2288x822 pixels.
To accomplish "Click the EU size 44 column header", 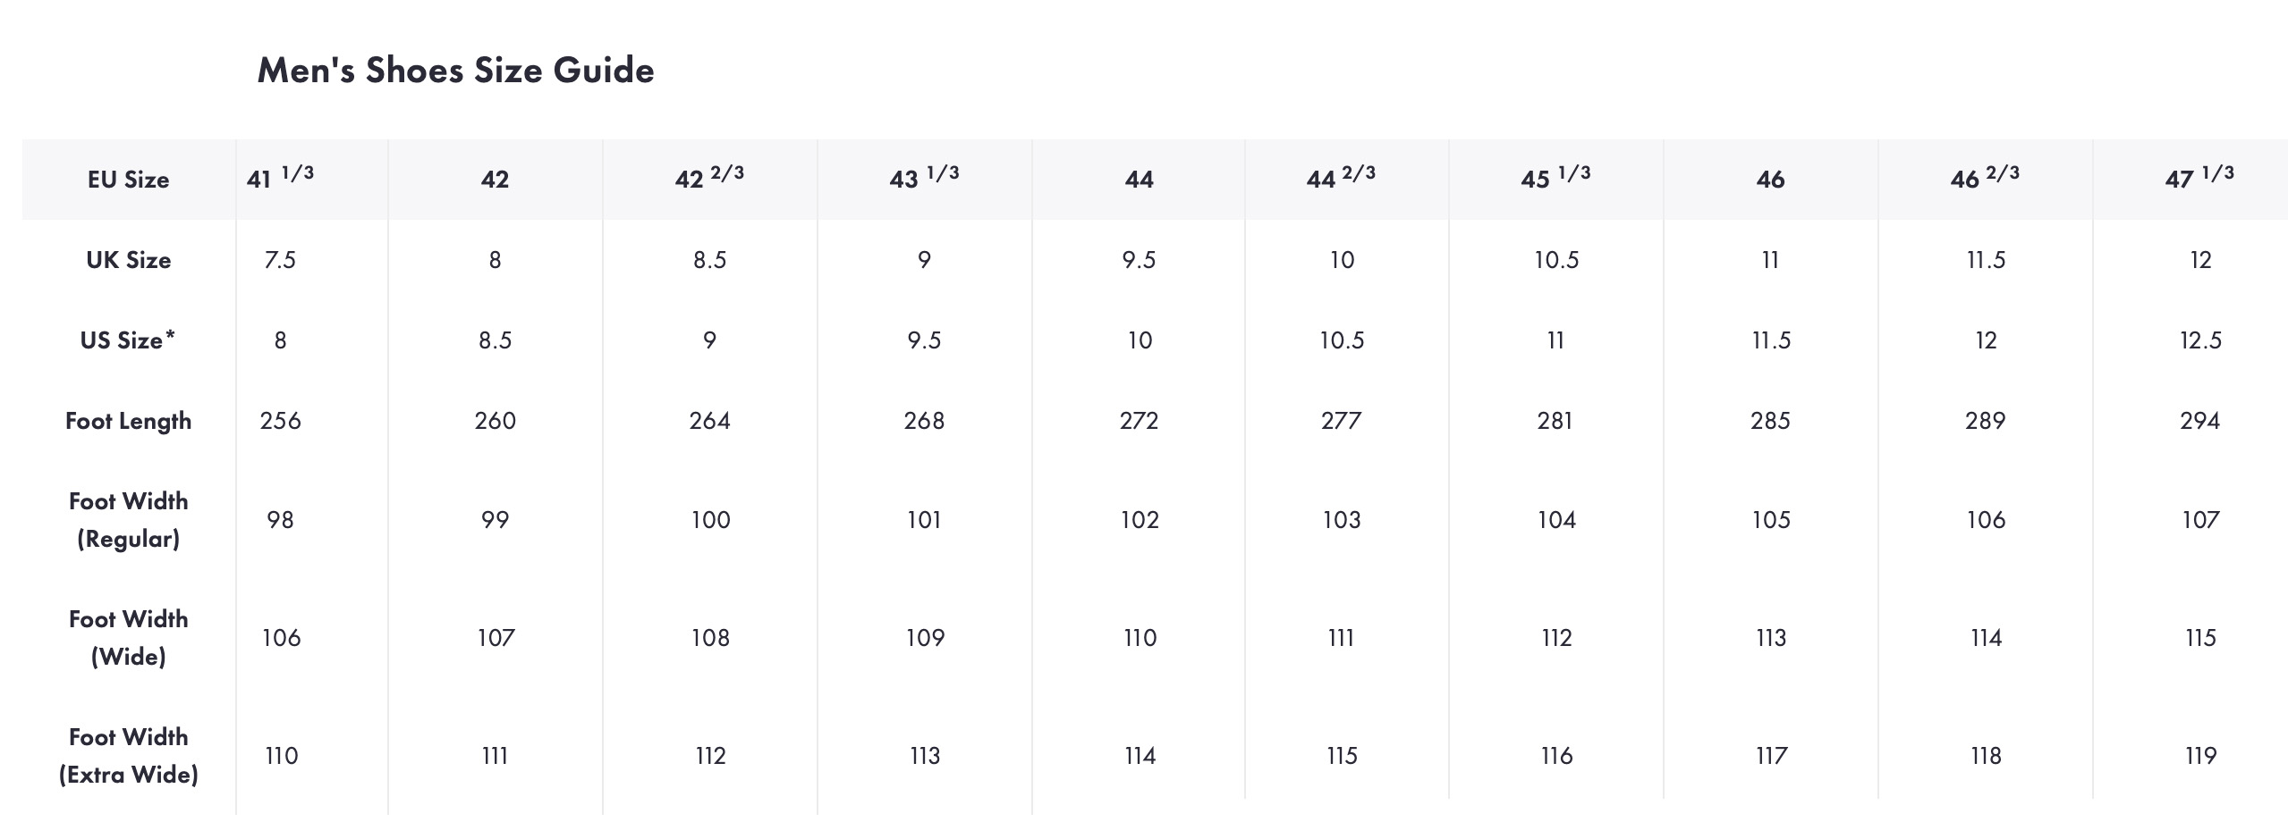I will (x=1139, y=180).
